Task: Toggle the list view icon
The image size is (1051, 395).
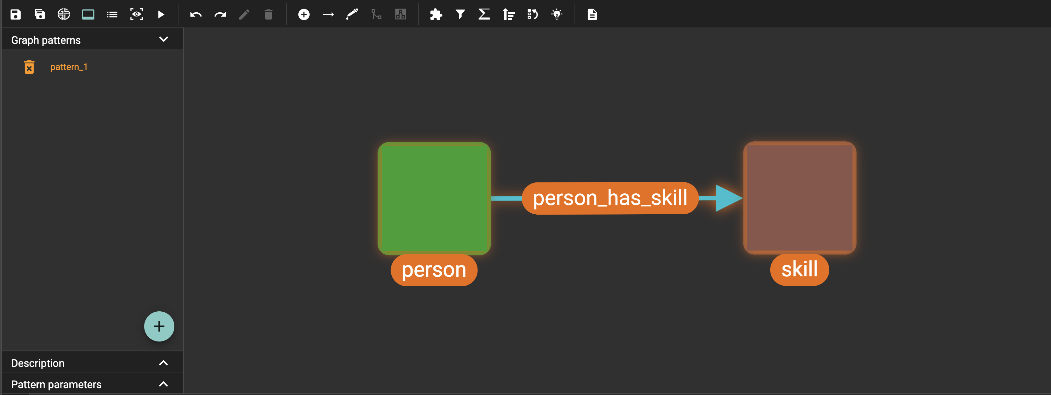Action: pos(112,15)
